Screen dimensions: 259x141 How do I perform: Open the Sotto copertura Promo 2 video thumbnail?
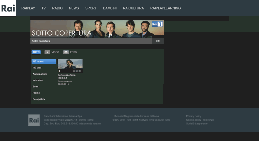click(70, 66)
